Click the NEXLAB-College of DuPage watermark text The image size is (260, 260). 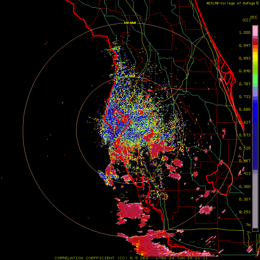pyautogui.click(x=233, y=3)
